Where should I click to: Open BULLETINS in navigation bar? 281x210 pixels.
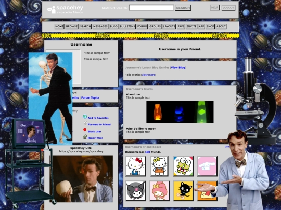[127, 26]
